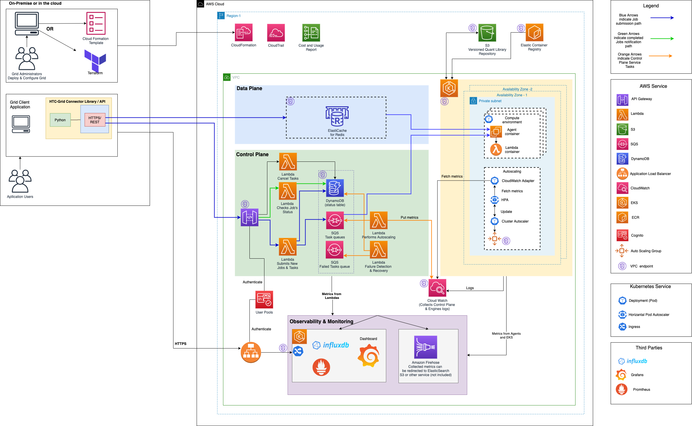Viewport: 692px width, 426px height.
Task: Click the Grafana Dashboard icon
Action: [x=368, y=356]
